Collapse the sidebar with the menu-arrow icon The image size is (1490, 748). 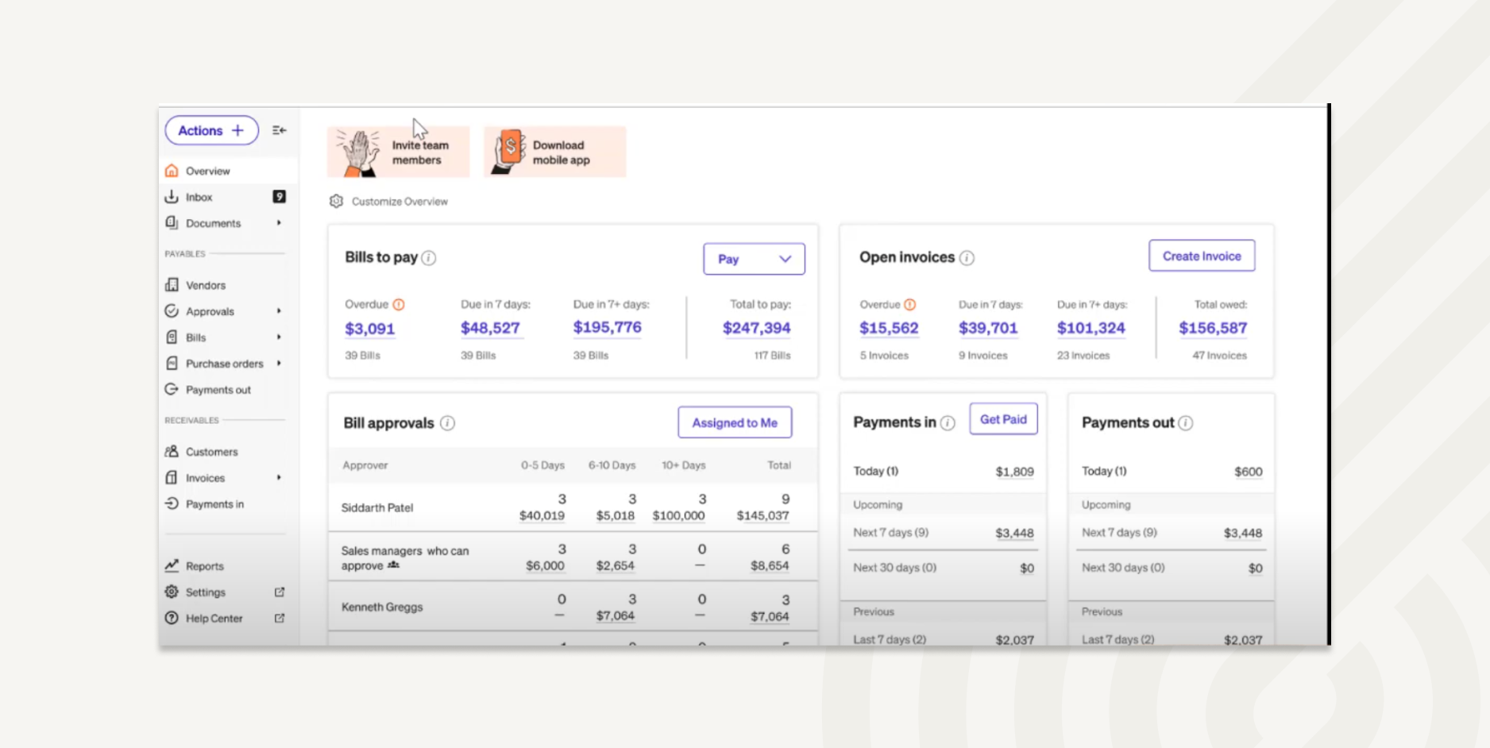tap(279, 130)
